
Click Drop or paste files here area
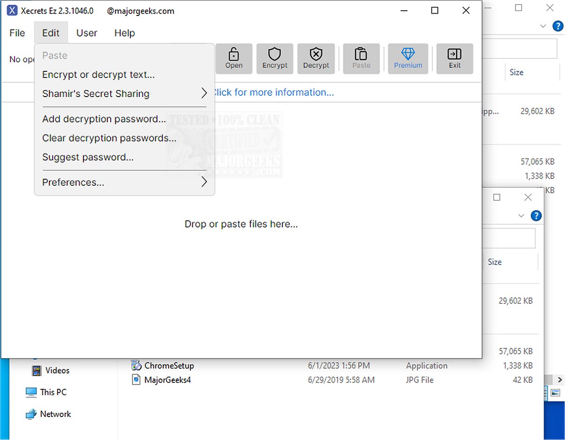(x=241, y=224)
